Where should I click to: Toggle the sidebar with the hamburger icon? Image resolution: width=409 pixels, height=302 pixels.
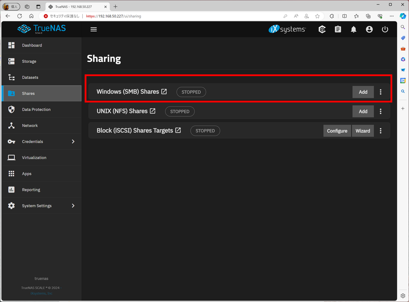click(94, 29)
